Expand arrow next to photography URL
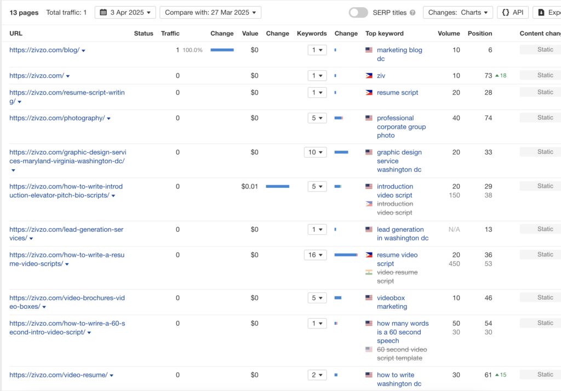 [x=109, y=119]
